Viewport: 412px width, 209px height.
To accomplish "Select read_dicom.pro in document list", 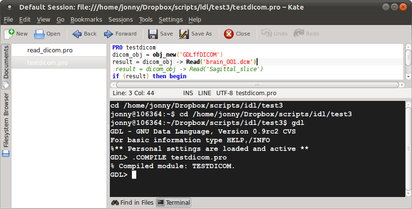I will click(59, 50).
